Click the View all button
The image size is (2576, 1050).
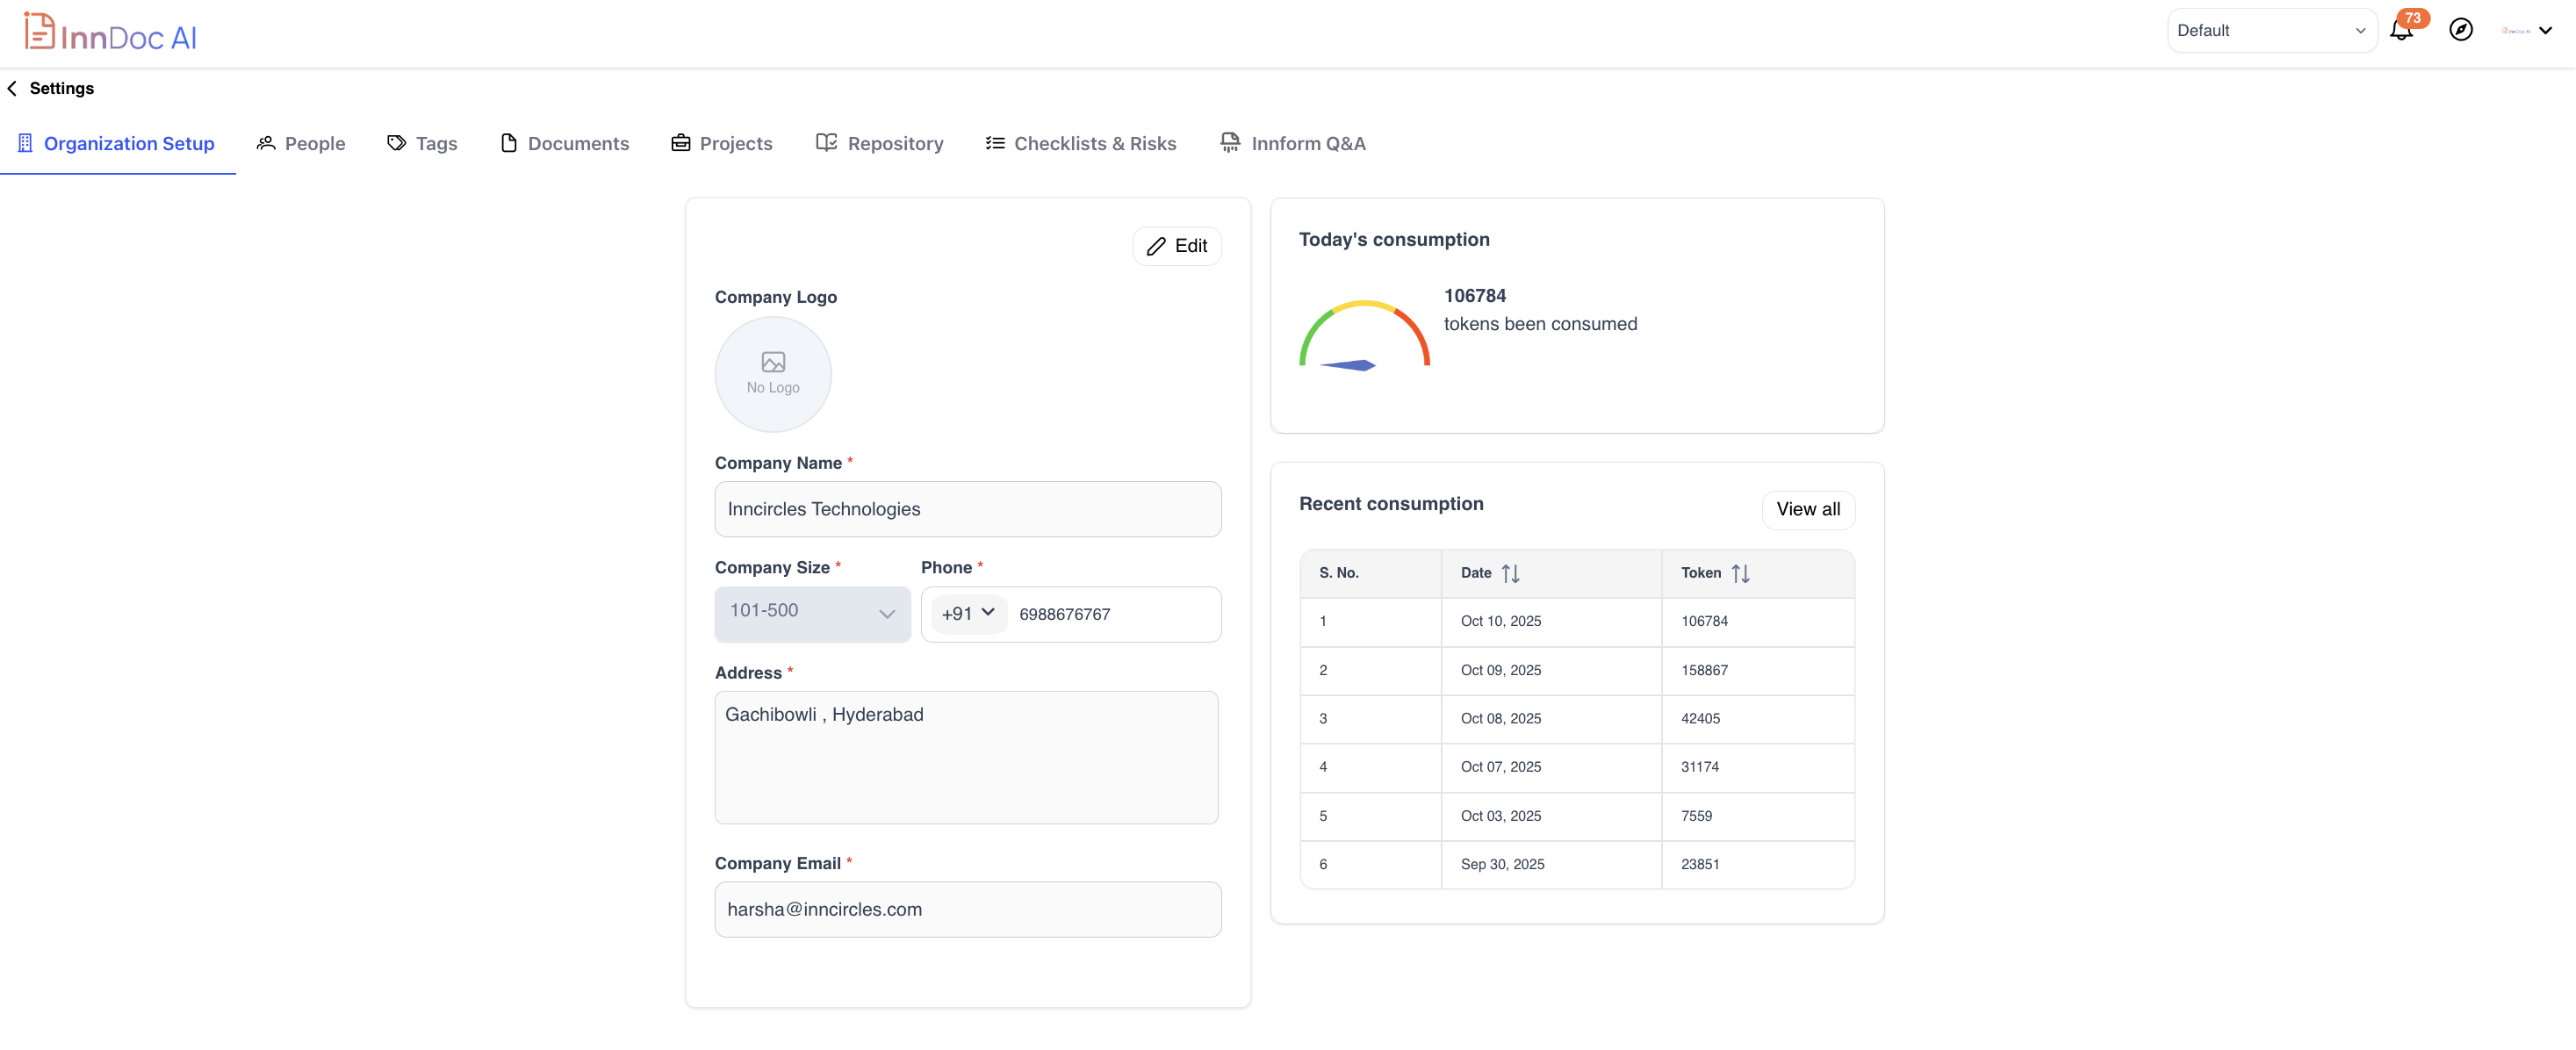(x=1807, y=509)
